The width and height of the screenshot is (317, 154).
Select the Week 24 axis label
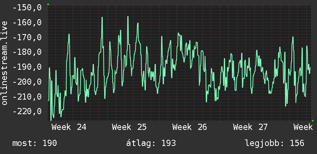(69, 127)
